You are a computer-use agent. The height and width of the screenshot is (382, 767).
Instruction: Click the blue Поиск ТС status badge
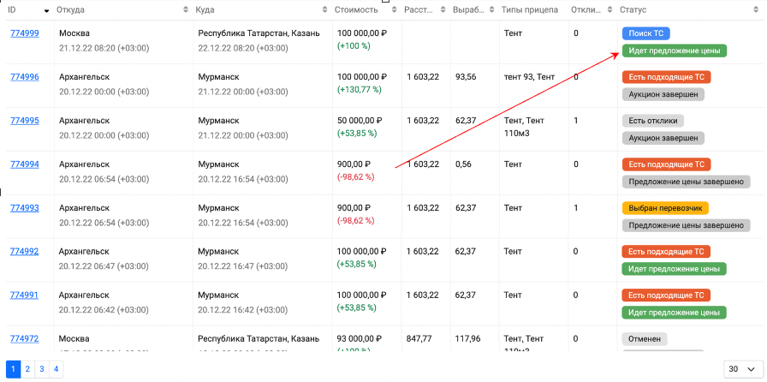(645, 33)
